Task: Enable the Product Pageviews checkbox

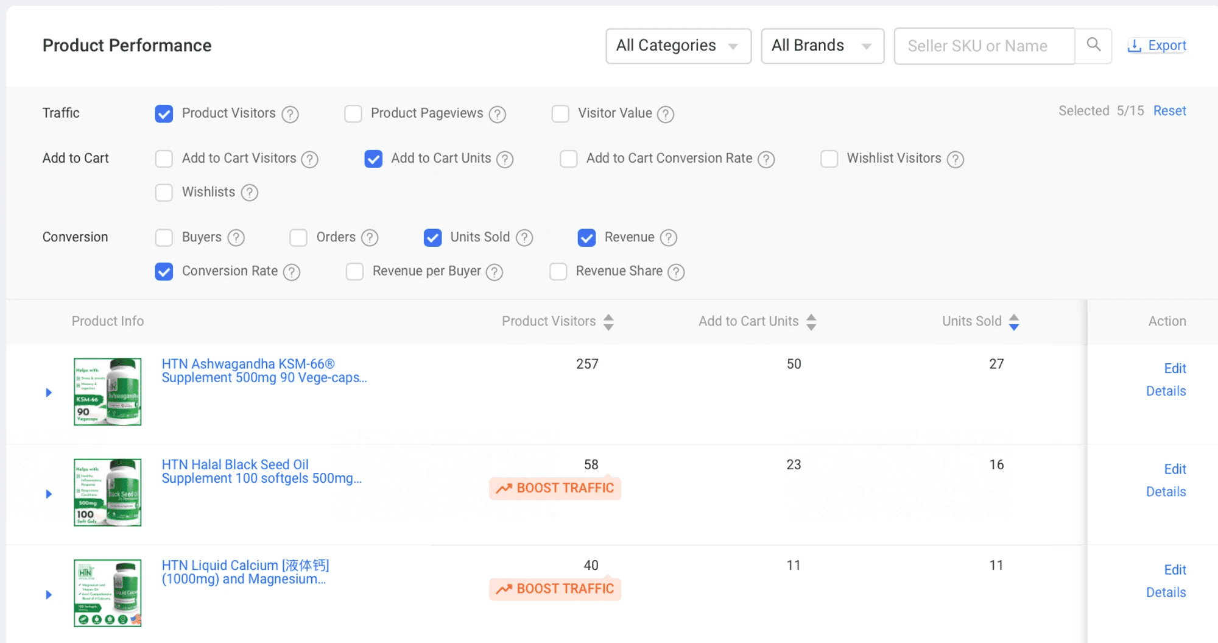Action: pyautogui.click(x=353, y=114)
